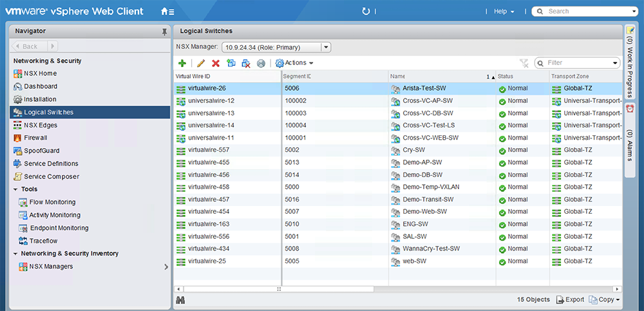Click the Find binoculars icon
Viewport: 644px width, 311px height.
pos(180,300)
